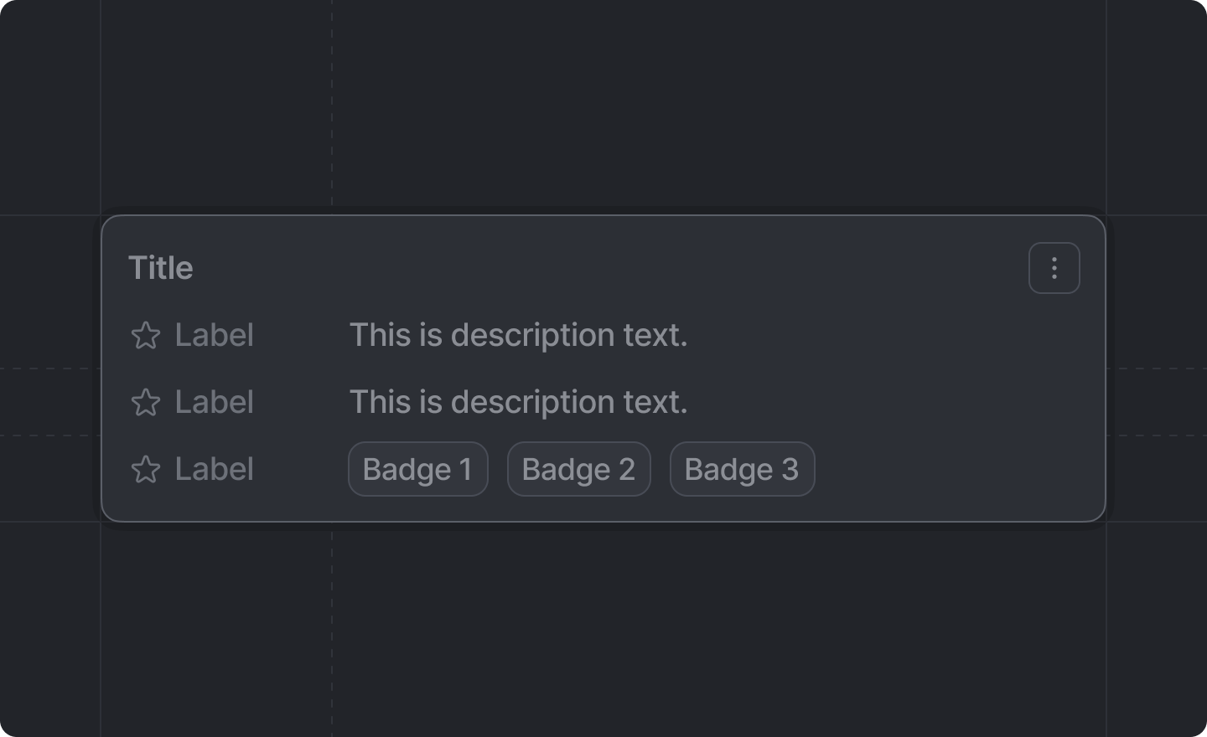1207x737 pixels.
Task: Click the star icon in the badges row
Action: (146, 469)
